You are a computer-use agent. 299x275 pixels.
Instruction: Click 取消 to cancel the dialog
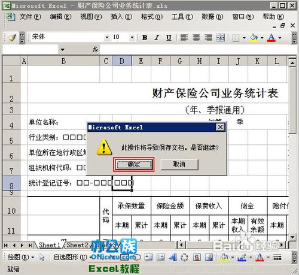[179, 164]
